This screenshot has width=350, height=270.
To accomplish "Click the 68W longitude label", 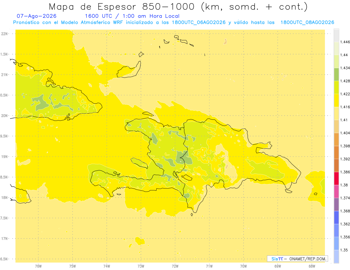I will [311, 266].
